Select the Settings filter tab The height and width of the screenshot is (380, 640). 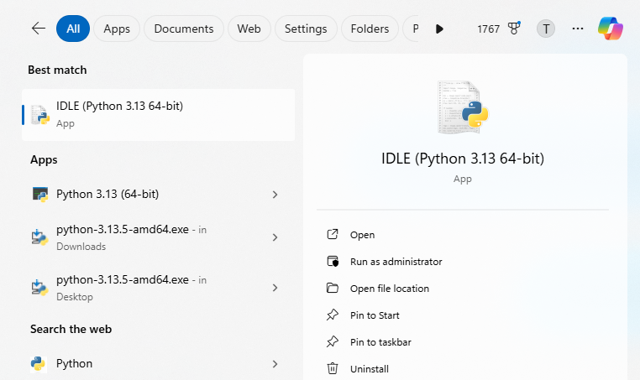(306, 29)
